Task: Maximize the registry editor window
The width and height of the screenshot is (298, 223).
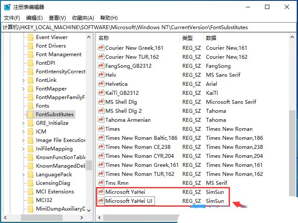Action: coord(267,7)
